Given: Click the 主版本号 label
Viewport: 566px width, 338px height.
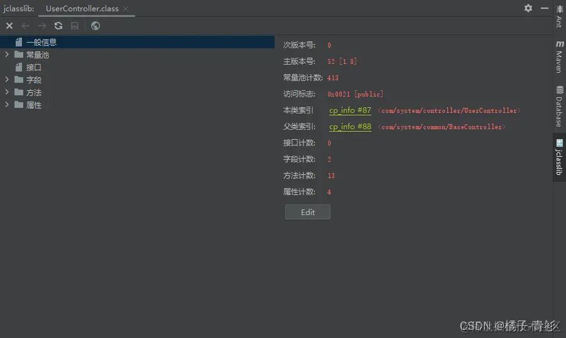Looking at the screenshot, I should 299,61.
